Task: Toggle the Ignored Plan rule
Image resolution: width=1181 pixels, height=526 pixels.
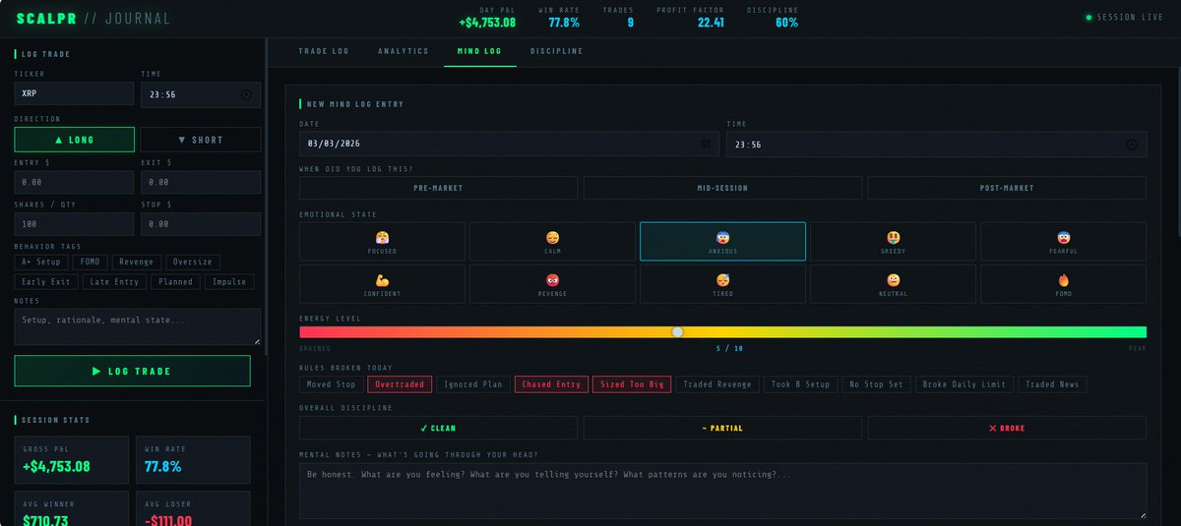Action: point(473,384)
